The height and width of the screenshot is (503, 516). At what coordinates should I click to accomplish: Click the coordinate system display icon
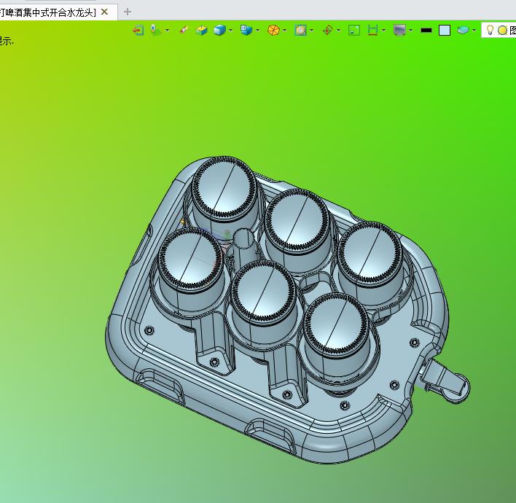click(x=156, y=30)
